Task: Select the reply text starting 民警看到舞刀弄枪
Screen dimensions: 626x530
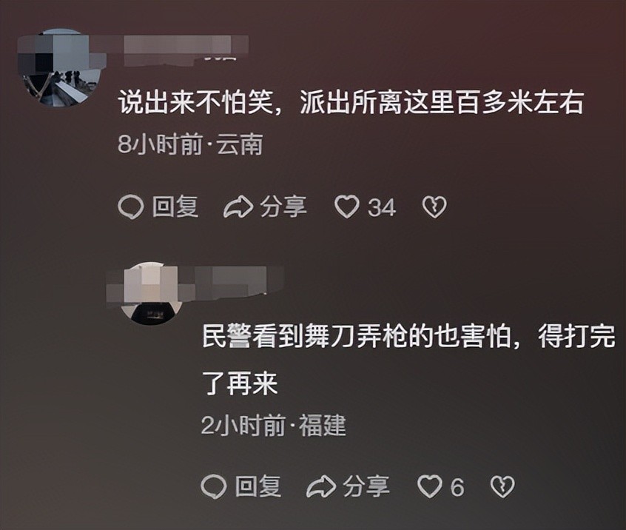Action: [408, 359]
